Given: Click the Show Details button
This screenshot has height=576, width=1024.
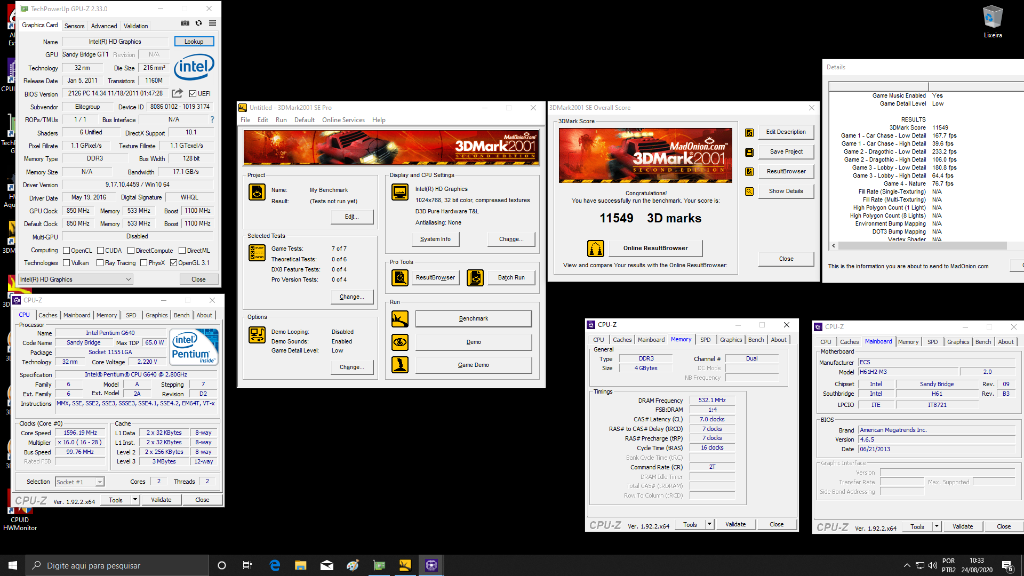Looking at the screenshot, I should (x=786, y=191).
